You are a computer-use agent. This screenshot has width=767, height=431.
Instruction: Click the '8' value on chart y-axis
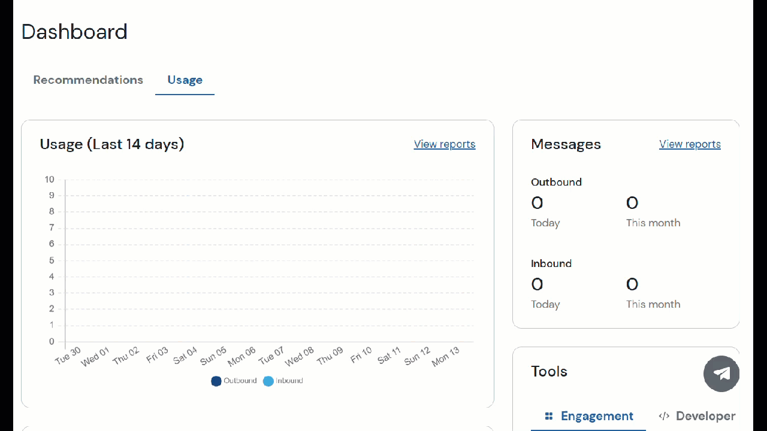[x=52, y=211]
